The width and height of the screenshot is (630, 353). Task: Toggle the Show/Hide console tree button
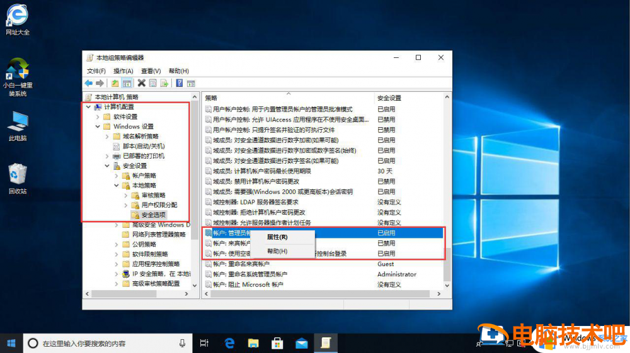click(127, 83)
